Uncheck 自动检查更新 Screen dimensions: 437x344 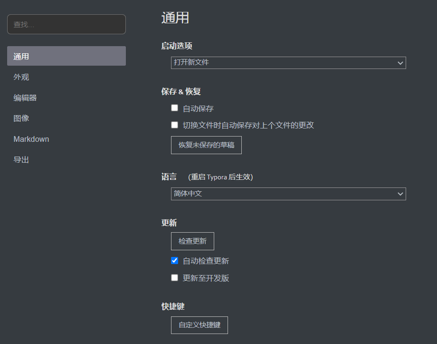pyautogui.click(x=175, y=261)
